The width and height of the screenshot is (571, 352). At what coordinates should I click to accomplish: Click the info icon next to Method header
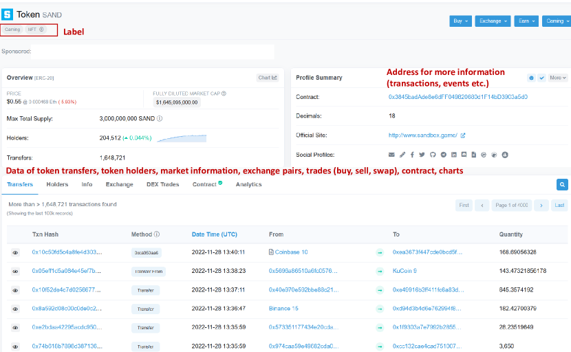point(157,234)
